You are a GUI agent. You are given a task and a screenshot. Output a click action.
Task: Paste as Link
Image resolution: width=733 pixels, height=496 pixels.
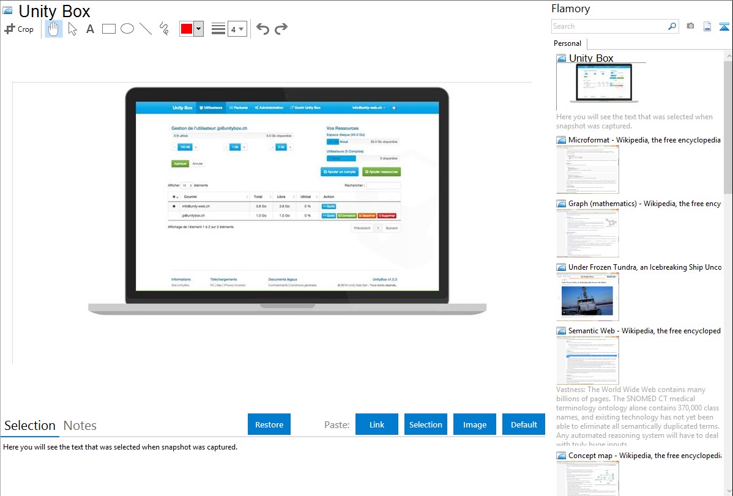pos(377,424)
